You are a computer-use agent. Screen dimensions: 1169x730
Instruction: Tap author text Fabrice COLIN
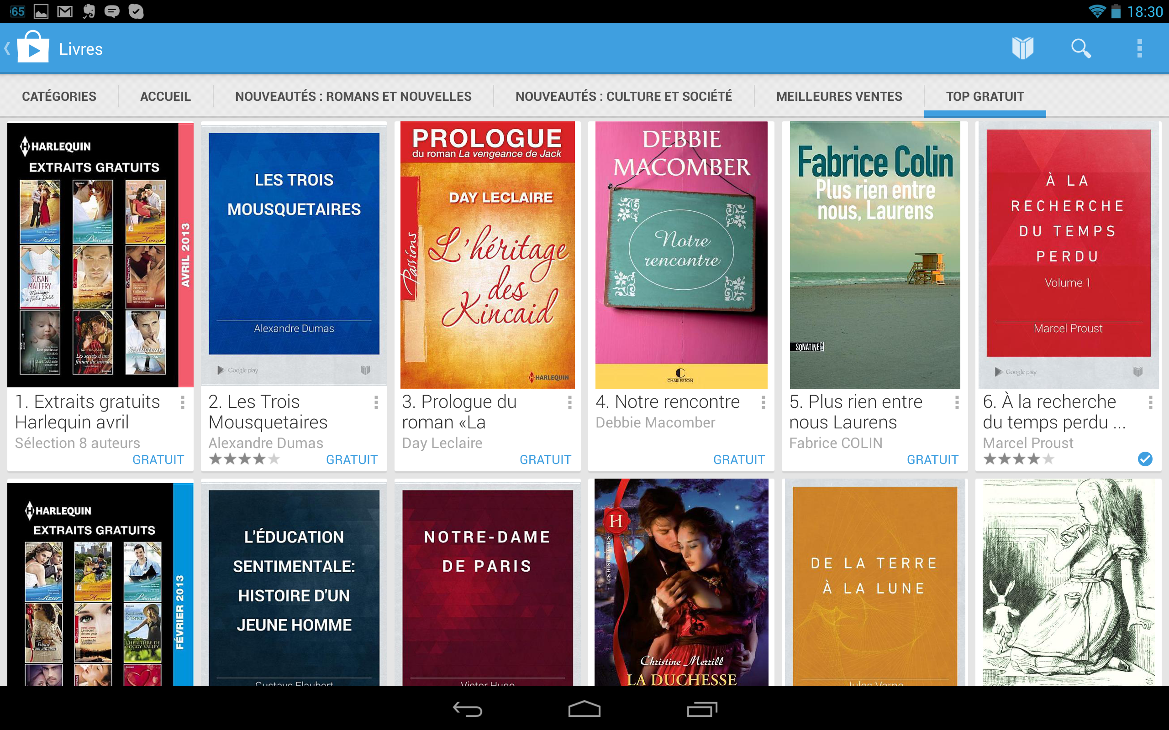tap(836, 443)
